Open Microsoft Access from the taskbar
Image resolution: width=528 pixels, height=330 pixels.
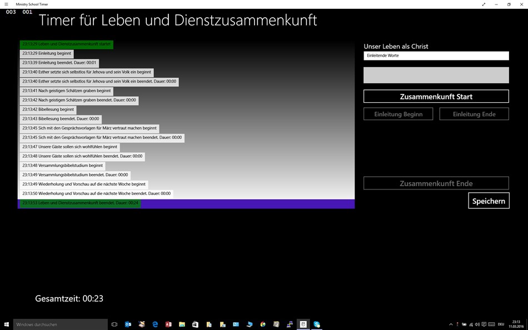[168, 324]
